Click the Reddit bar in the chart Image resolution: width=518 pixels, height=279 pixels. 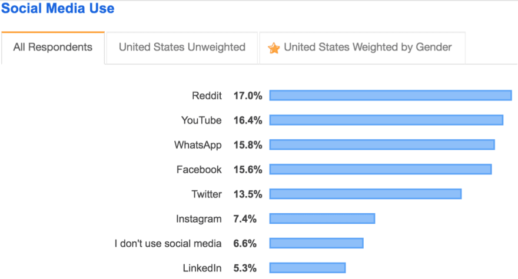click(x=390, y=95)
